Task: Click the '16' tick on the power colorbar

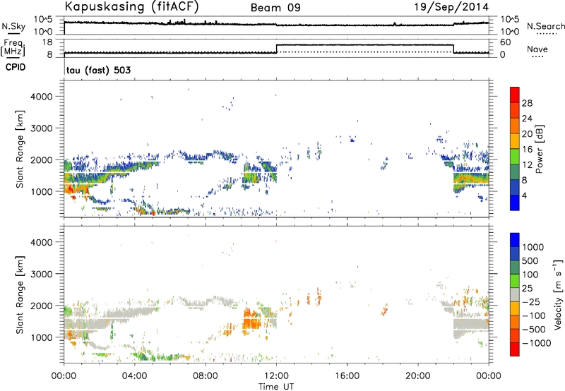Action: pyautogui.click(x=527, y=150)
